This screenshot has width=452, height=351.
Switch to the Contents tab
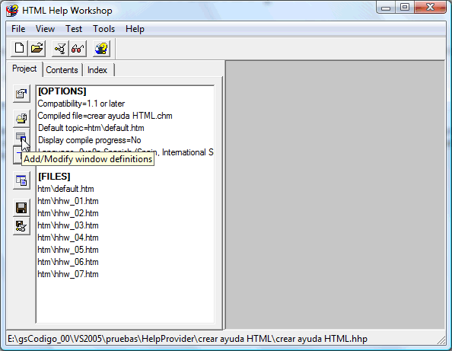click(x=62, y=70)
